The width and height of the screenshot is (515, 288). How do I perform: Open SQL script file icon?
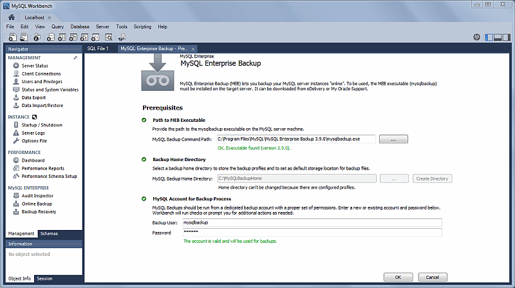(x=24, y=37)
